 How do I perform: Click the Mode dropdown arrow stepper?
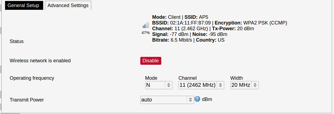169,85
